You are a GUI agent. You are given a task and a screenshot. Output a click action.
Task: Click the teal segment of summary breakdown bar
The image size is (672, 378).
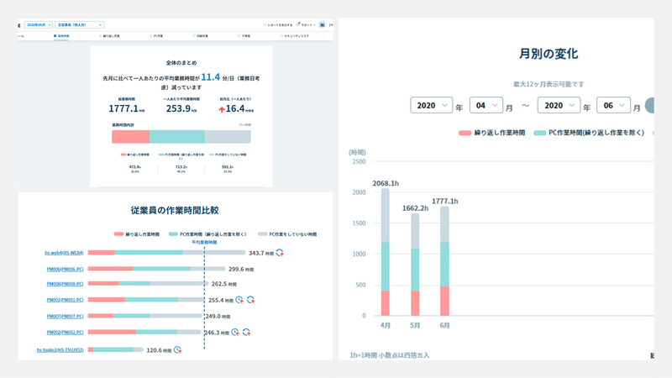pyautogui.click(x=176, y=137)
